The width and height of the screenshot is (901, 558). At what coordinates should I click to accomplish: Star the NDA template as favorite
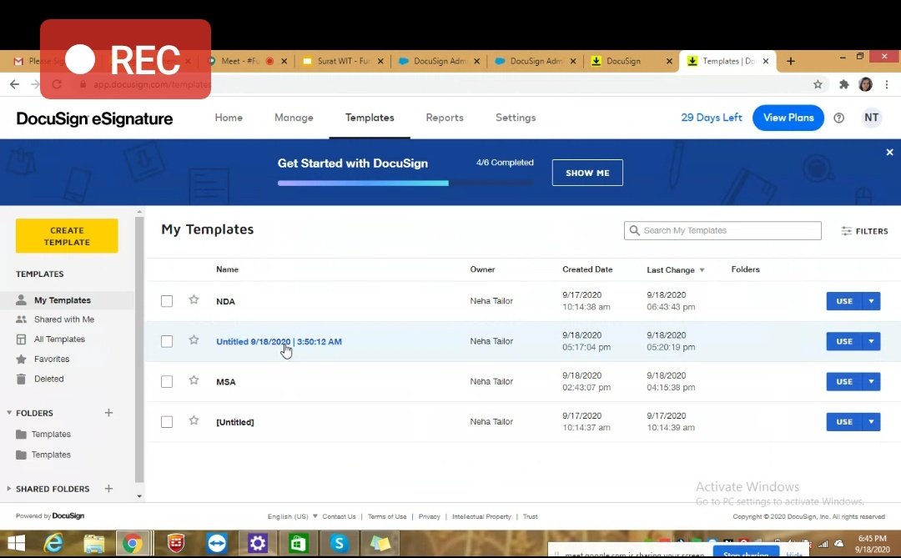tap(194, 301)
